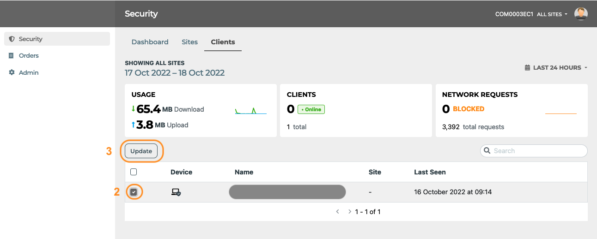
Task: Switch to the Sites tab
Action: 189,42
